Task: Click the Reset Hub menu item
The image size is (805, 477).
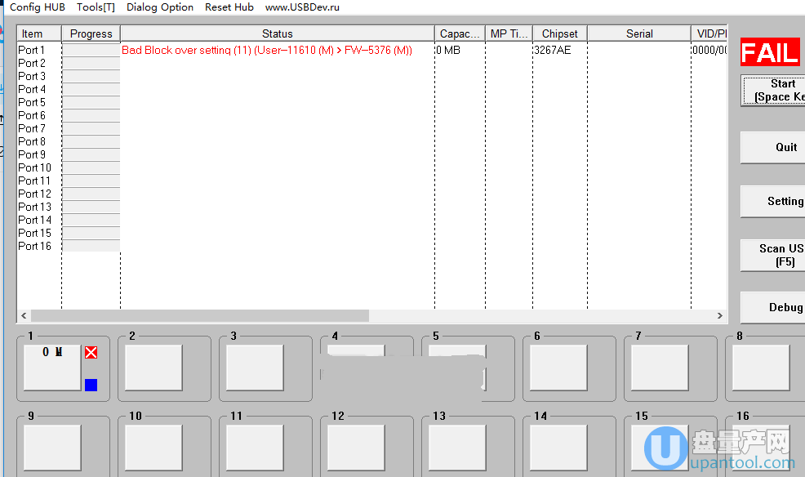Action: point(229,7)
